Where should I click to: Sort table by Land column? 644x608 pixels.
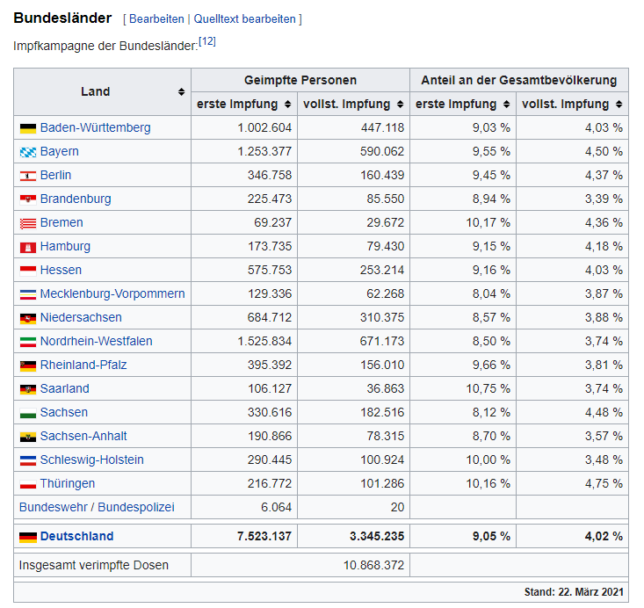click(x=181, y=92)
